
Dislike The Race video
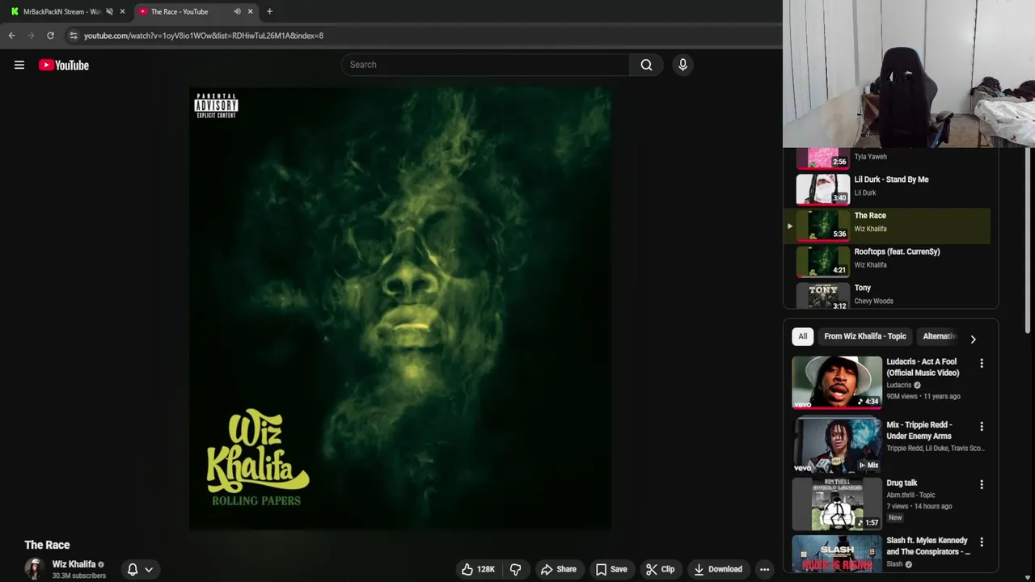(x=515, y=569)
